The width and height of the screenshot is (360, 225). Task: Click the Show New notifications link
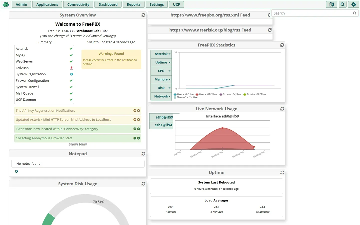[x=78, y=144]
